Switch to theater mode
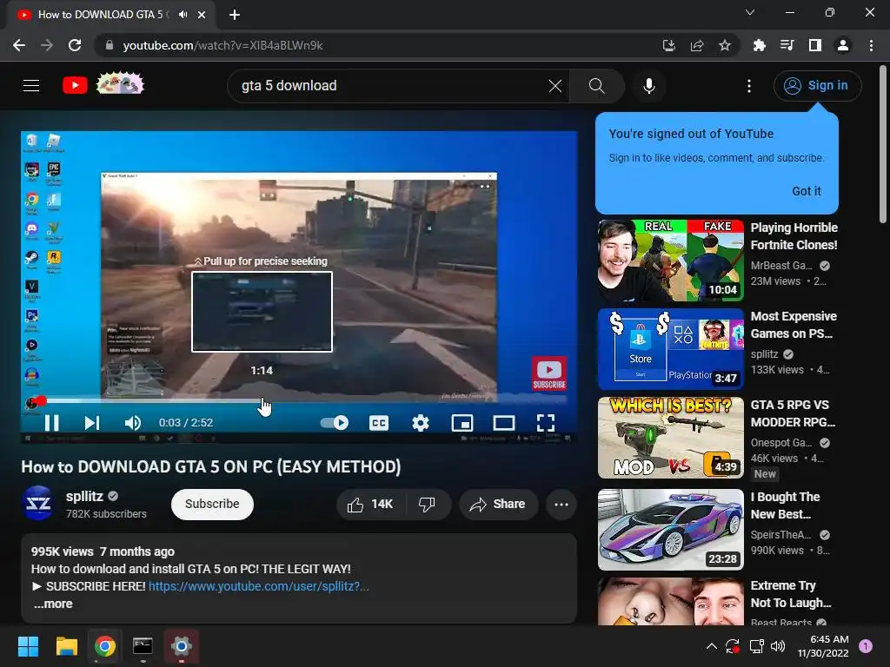 [x=504, y=423]
